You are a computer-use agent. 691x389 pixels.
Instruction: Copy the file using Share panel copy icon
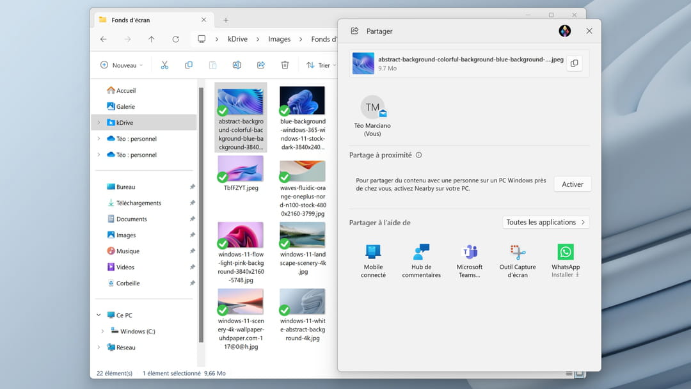pyautogui.click(x=574, y=63)
